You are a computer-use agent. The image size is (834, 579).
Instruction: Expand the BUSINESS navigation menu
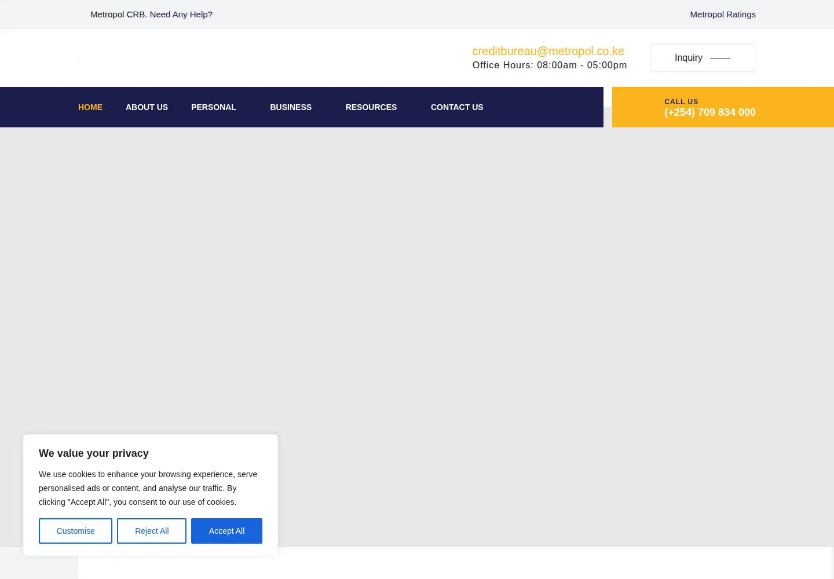point(291,107)
